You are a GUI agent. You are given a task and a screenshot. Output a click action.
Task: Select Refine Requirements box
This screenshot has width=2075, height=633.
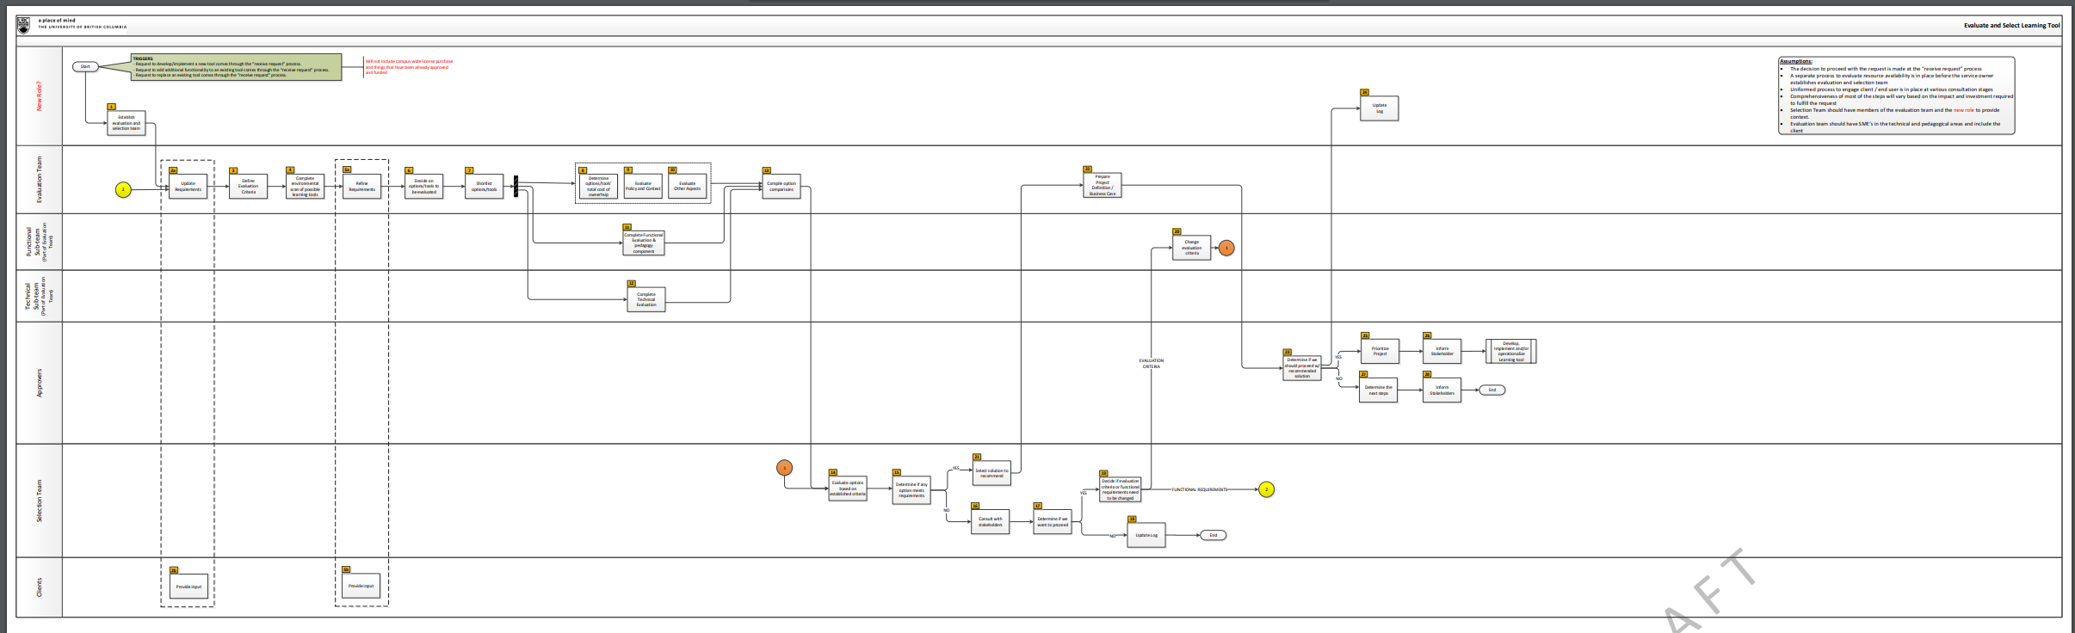[361, 186]
